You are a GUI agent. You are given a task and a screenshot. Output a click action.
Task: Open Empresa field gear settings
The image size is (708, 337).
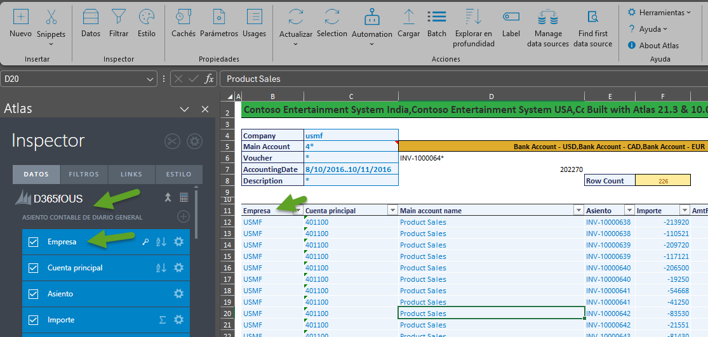[179, 242]
